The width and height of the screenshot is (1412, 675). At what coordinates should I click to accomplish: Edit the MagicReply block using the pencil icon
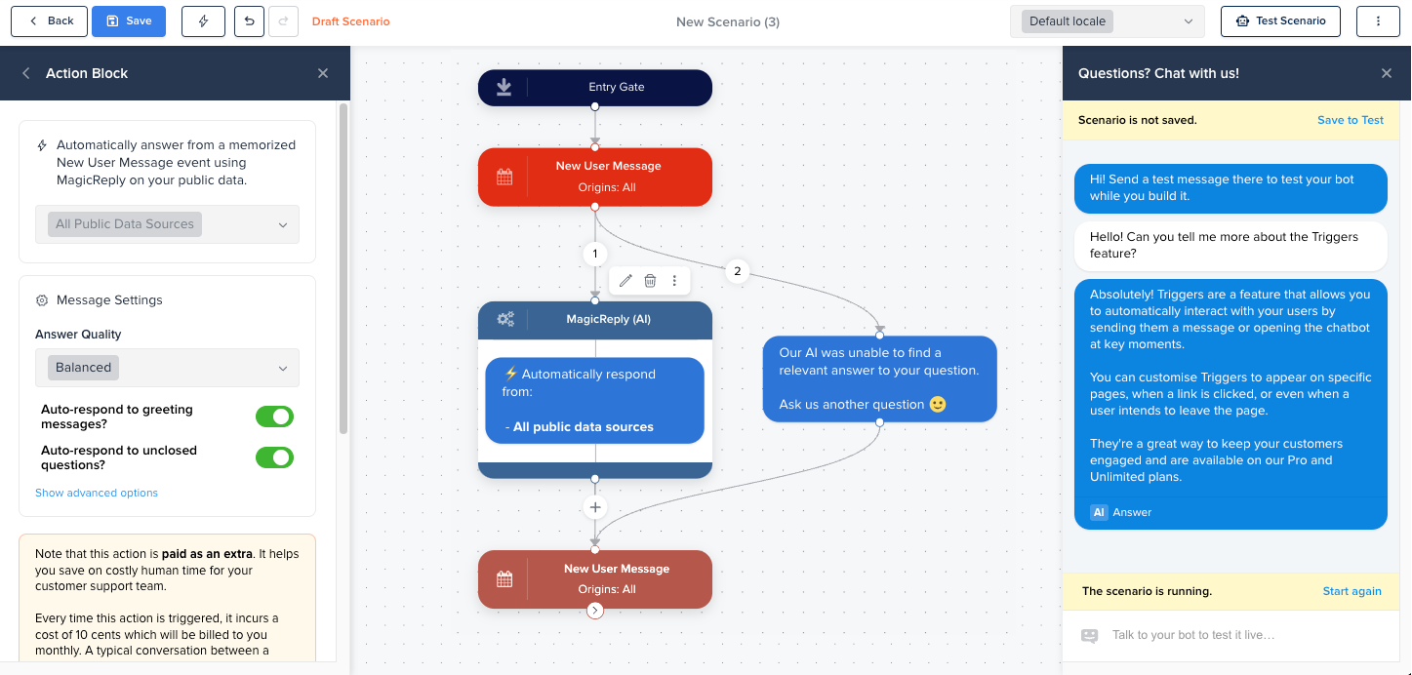tap(625, 280)
